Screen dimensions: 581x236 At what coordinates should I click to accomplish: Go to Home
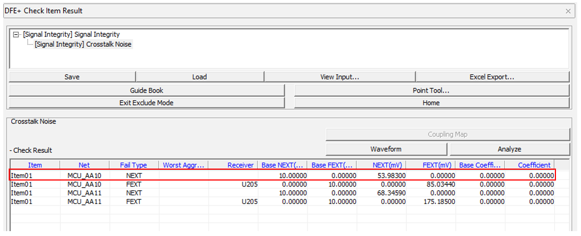coord(431,103)
